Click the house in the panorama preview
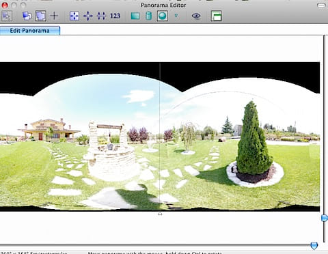Image resolution: width=328 pixels, height=254 pixels. coord(49,130)
